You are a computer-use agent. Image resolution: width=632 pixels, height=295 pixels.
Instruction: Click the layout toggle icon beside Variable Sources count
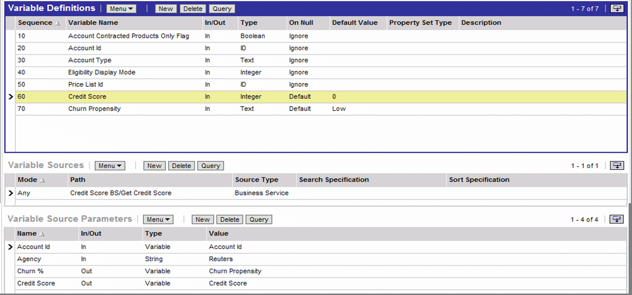click(617, 165)
